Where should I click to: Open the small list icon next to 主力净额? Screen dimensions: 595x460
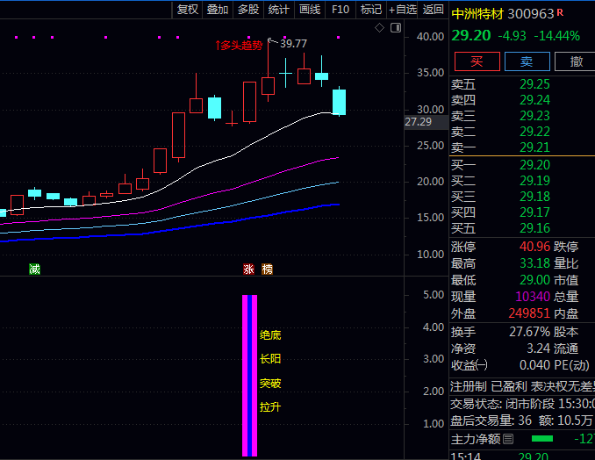(x=508, y=439)
